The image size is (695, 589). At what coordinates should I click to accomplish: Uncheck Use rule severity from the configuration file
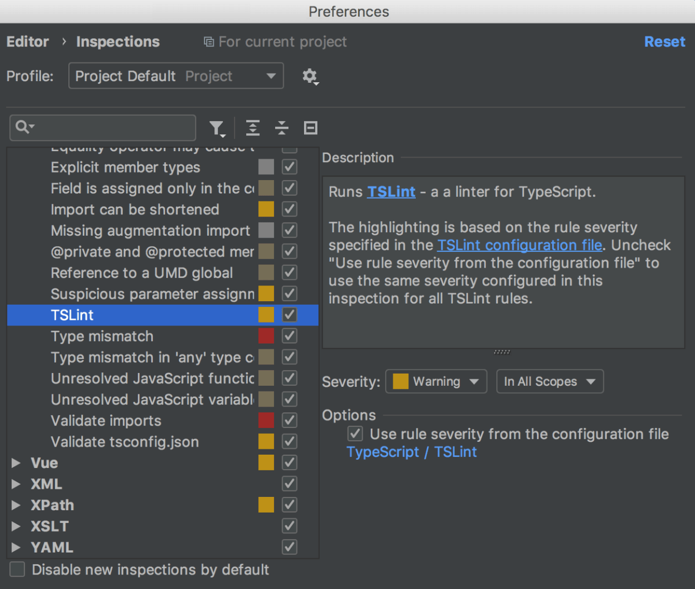click(x=355, y=433)
